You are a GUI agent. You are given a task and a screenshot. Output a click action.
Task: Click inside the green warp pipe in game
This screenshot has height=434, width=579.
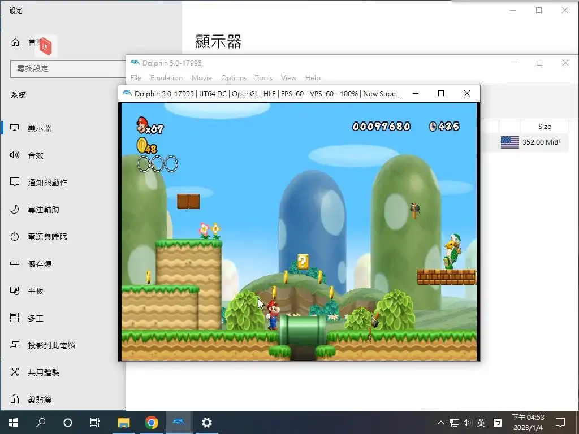[303, 329]
